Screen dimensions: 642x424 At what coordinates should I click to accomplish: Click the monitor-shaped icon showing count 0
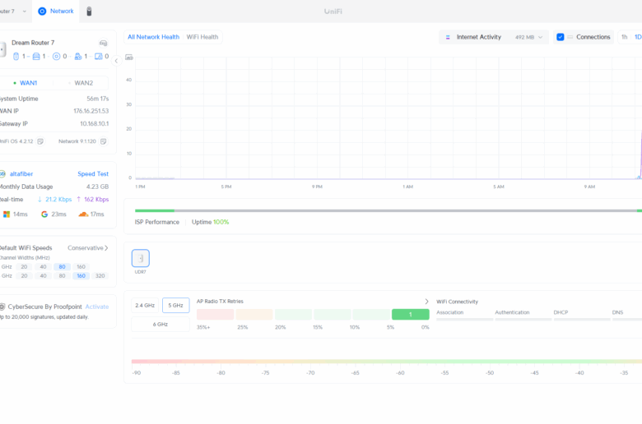pyautogui.click(x=99, y=57)
